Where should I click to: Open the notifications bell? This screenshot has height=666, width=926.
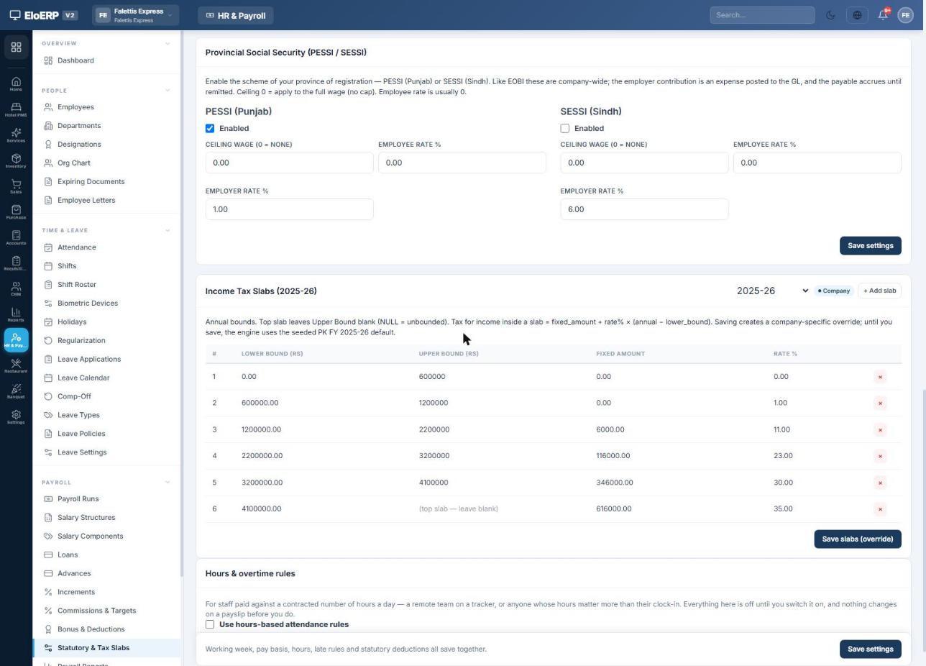pyautogui.click(x=883, y=15)
